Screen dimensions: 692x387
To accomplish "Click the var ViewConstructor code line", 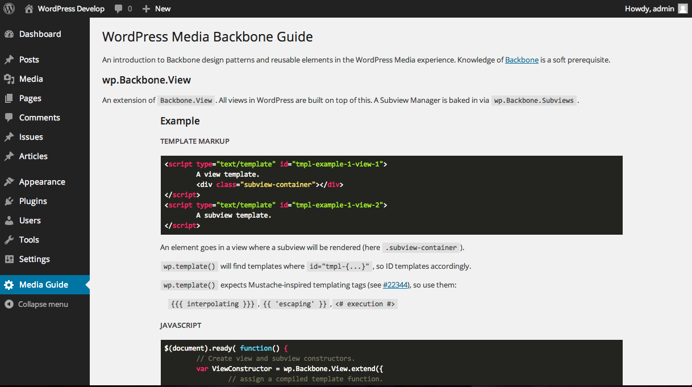I will tap(290, 368).
